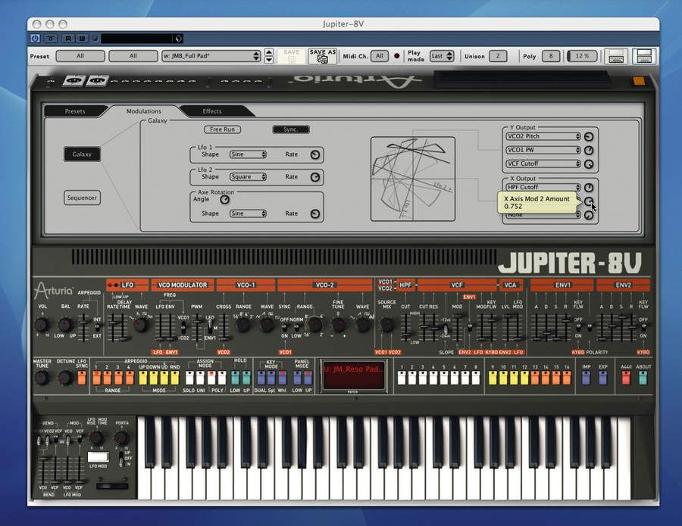Click the EXP export icon
682x526 pixels.
(602, 378)
